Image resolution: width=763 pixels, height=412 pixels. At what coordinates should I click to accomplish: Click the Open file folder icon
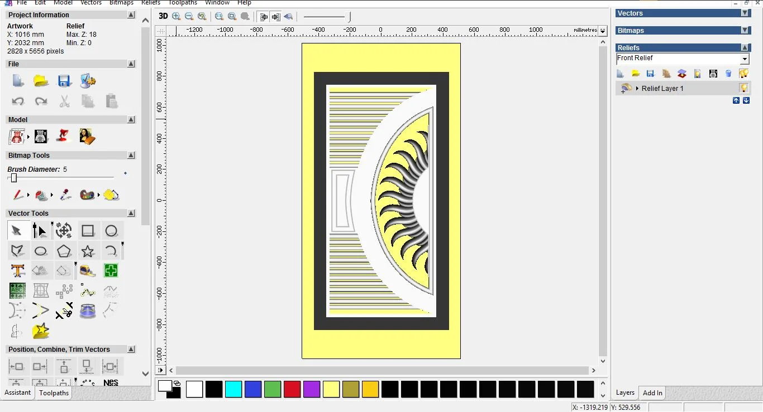point(41,81)
